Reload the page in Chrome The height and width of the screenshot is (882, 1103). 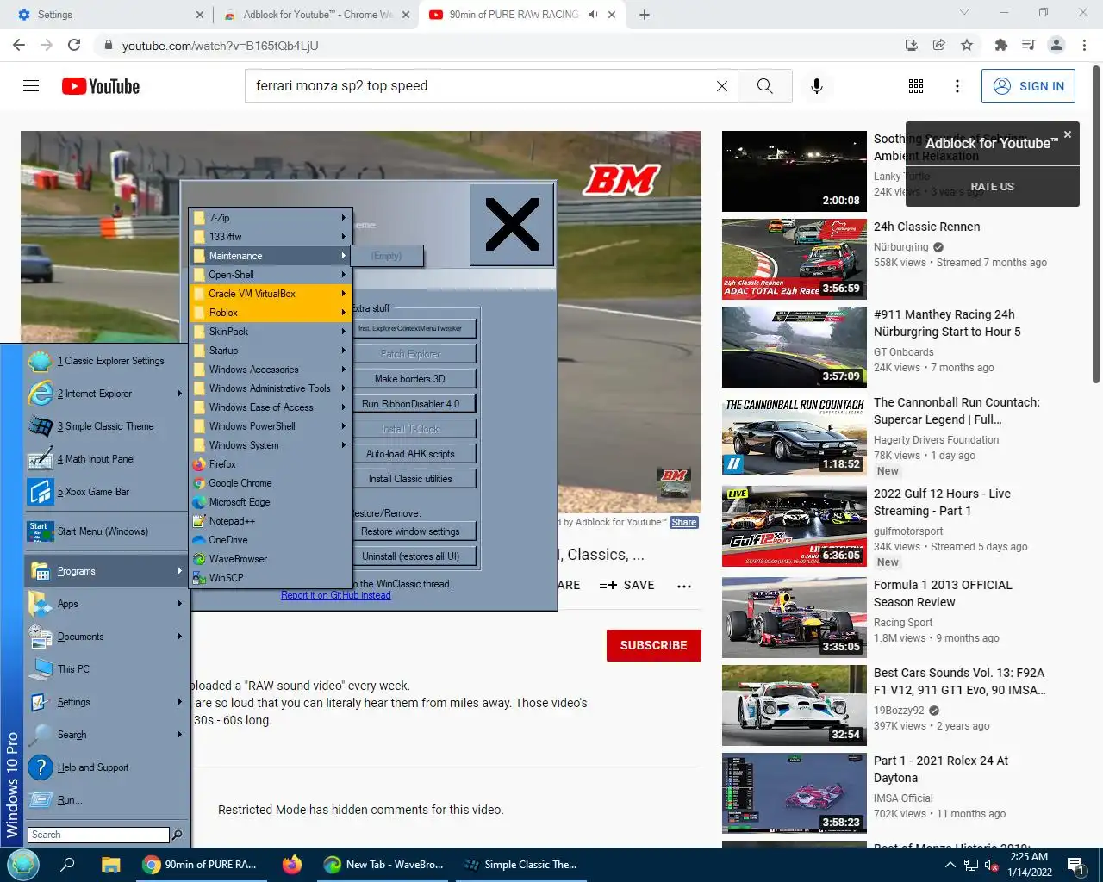coord(74,45)
